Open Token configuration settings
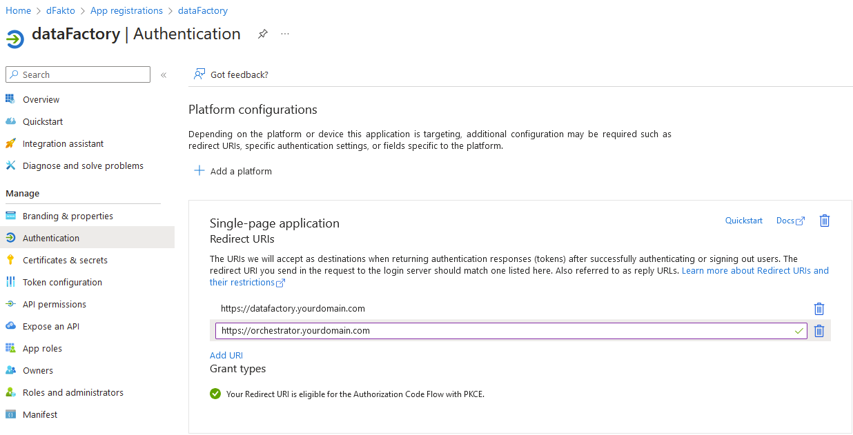Image resolution: width=853 pixels, height=435 pixels. (x=62, y=282)
